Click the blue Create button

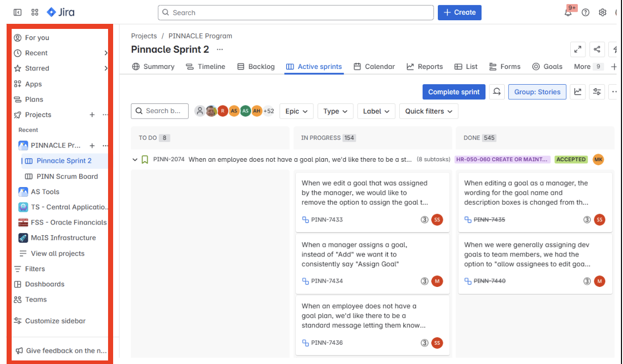459,12
